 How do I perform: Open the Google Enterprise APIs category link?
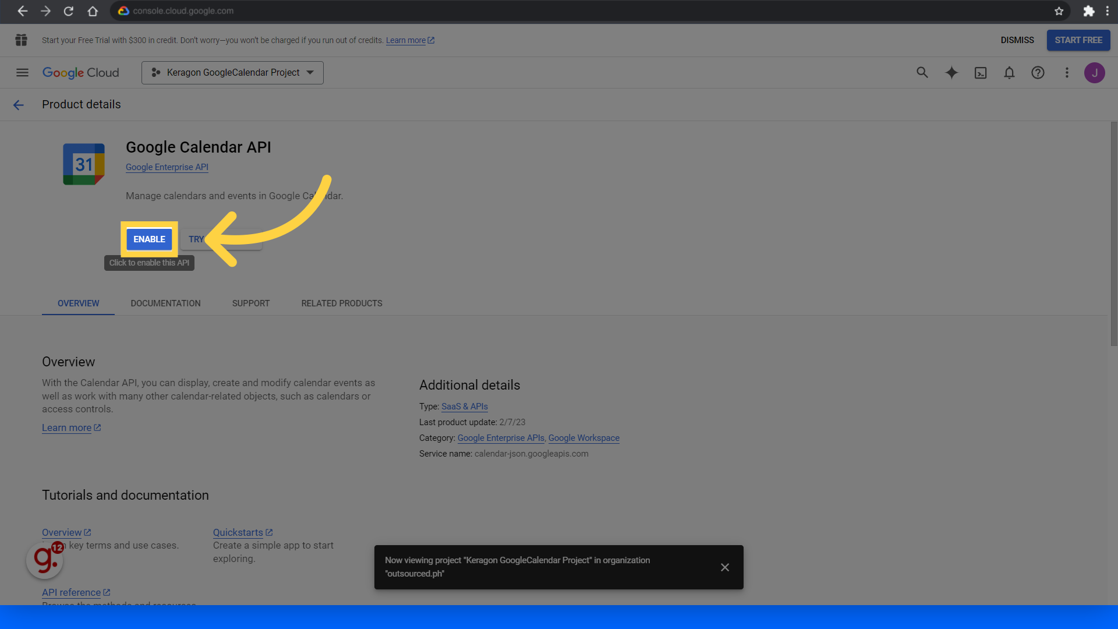(501, 438)
